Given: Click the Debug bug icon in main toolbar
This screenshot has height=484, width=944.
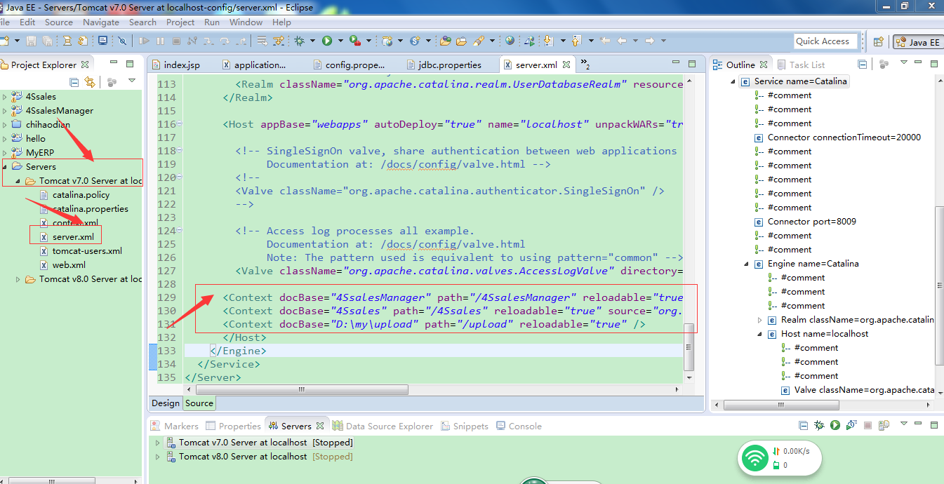Looking at the screenshot, I should point(299,41).
